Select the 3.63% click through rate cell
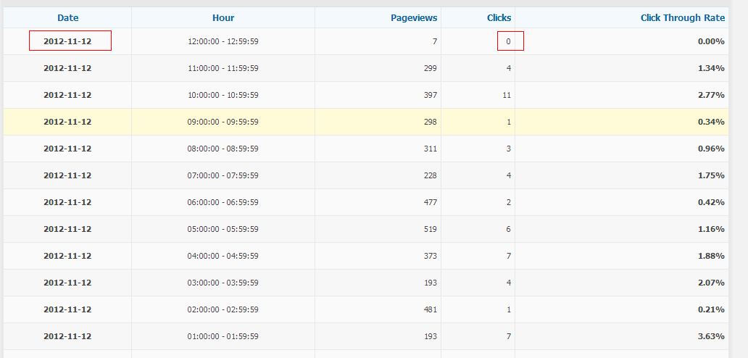 point(711,336)
